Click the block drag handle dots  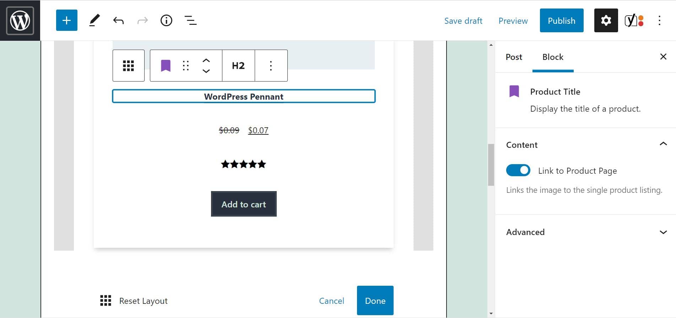click(x=186, y=66)
